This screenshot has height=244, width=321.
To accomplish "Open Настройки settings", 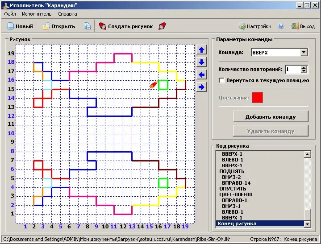I will [255, 26].
